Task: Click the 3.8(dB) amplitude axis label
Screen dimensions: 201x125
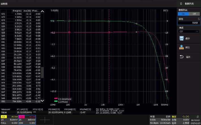Action: tap(55, 10)
